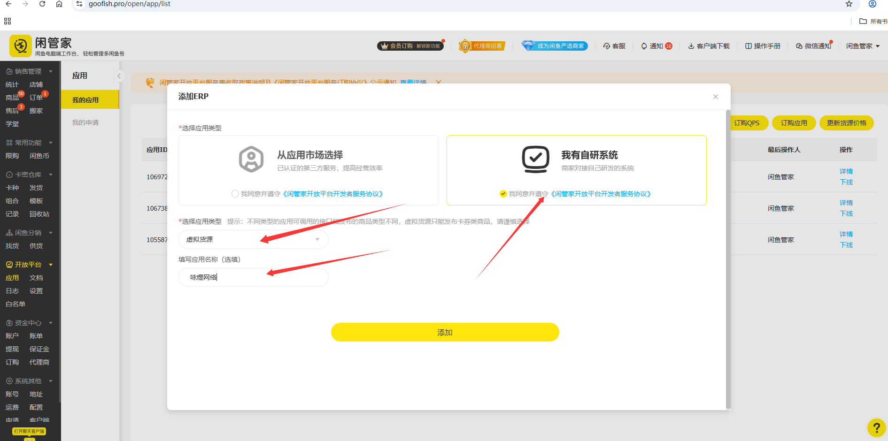Open the 操作手册 manual icon
This screenshot has width=888, height=441.
[x=762, y=46]
